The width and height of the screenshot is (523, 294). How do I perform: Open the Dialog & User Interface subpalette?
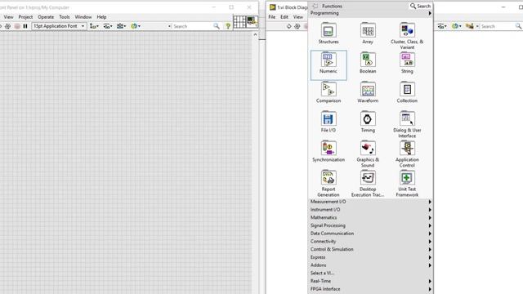[x=407, y=124]
